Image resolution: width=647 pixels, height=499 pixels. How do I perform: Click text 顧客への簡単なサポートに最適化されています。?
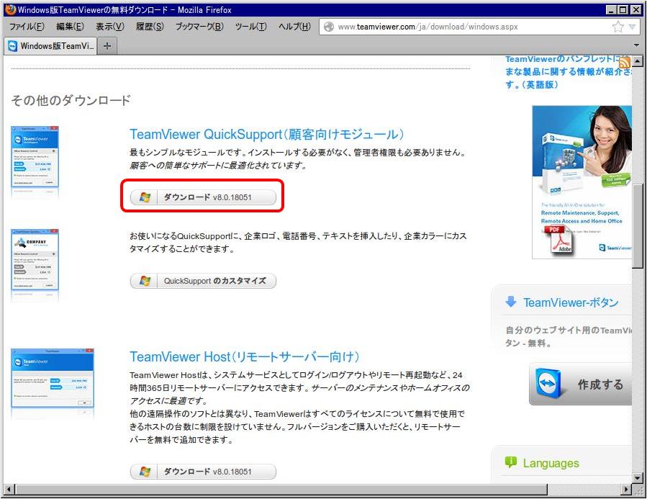[x=218, y=166]
